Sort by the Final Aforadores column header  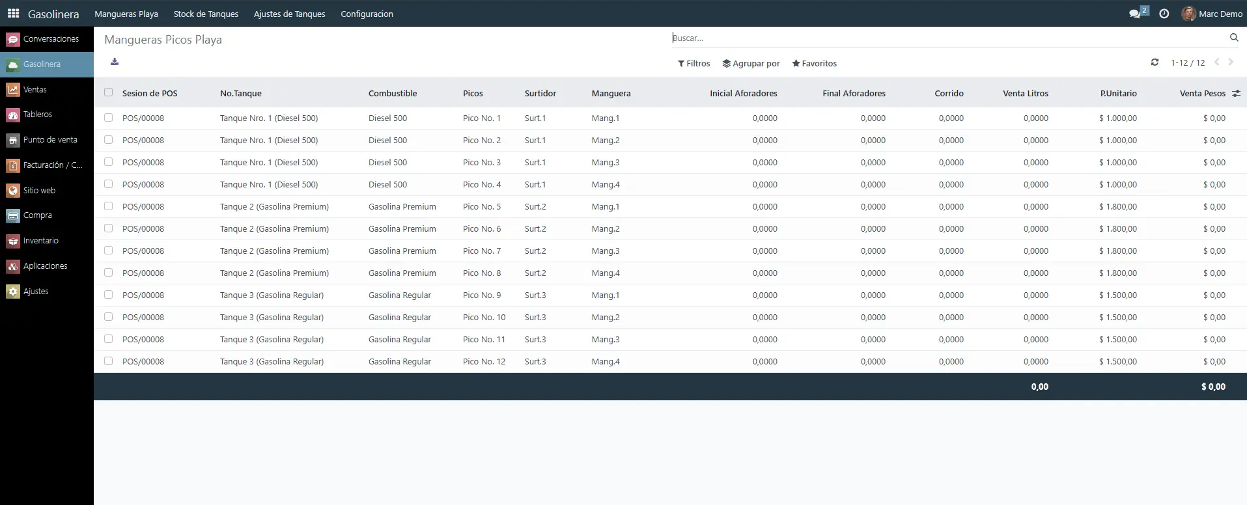[x=854, y=93]
